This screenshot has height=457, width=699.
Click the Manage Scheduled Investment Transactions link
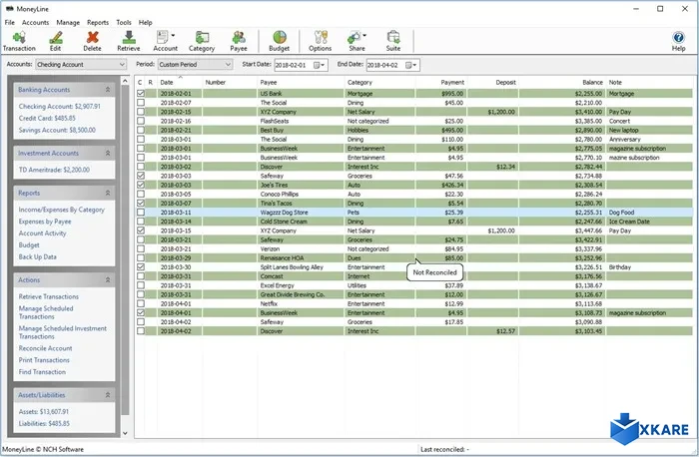[62, 332]
